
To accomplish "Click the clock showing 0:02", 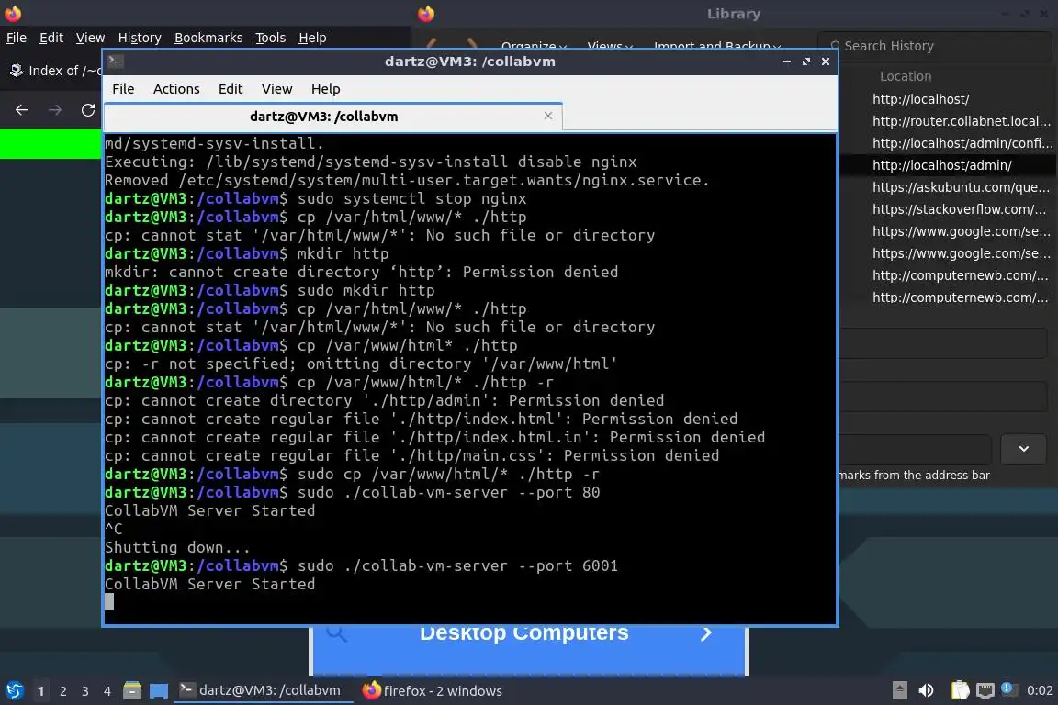I will [x=1039, y=690].
